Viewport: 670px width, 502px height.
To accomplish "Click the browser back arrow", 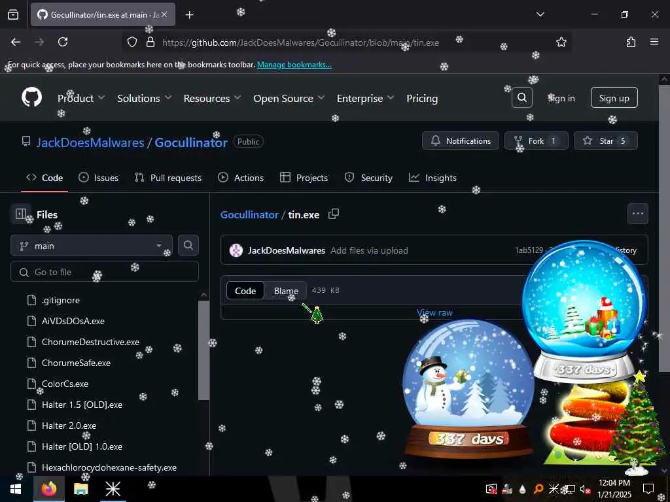I will coord(16,42).
